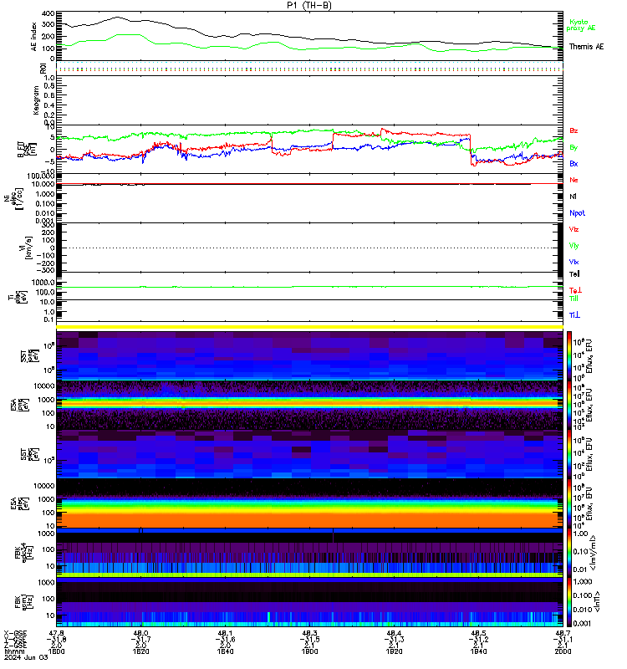Click the X-GSE value 48.1
Viewport: 627px width, 669px height.
click(225, 633)
